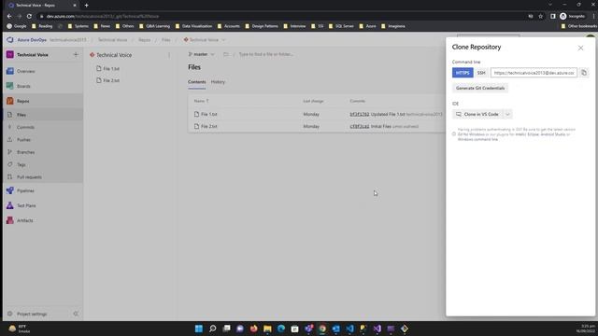Open the Incognito profile button
This screenshot has width=598, height=336.
572,17
